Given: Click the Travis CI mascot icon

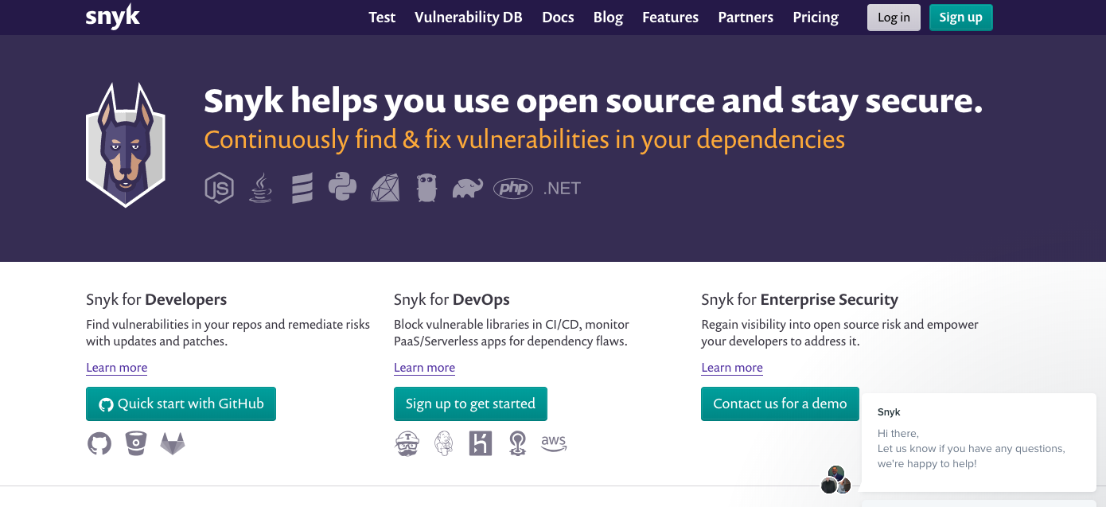Looking at the screenshot, I should (x=407, y=443).
